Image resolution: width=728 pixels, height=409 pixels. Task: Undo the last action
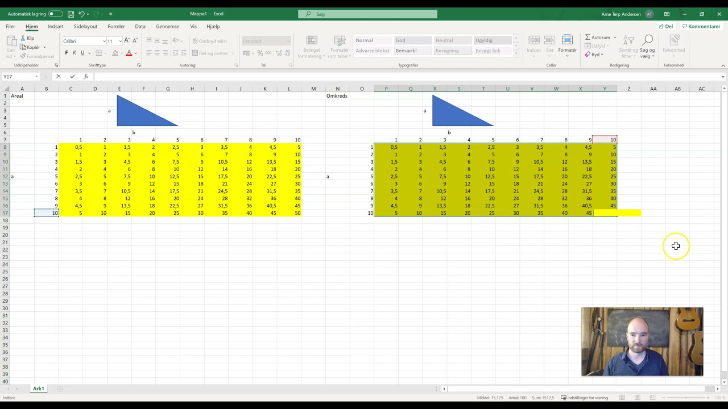pyautogui.click(x=82, y=14)
